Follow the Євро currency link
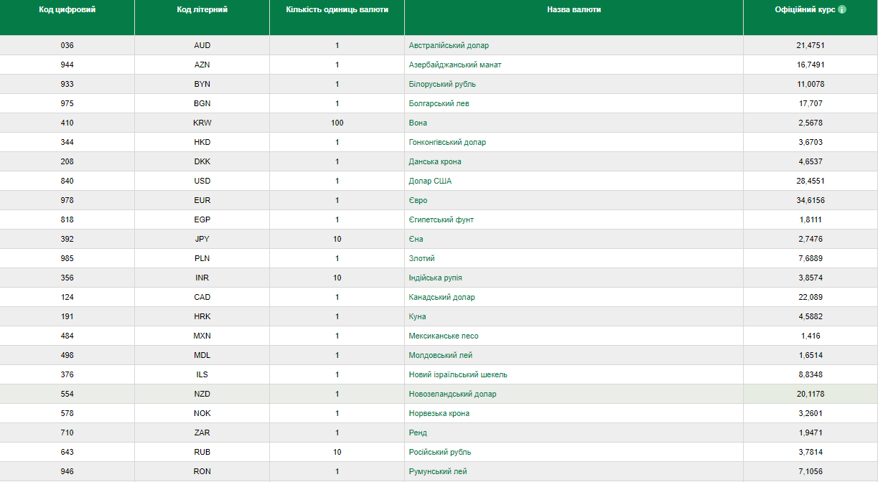878x482 pixels. tap(418, 200)
